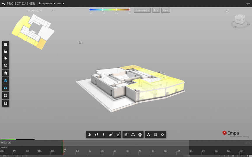This screenshot has height=157, width=252.
Task: Open the 1H interval dropdown
Action: (156, 10)
